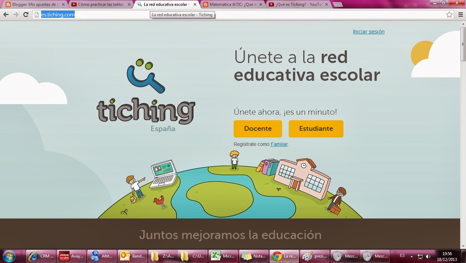The width and height of the screenshot is (466, 263).
Task: Switch to the Microsoft Excel window
Action: click(x=223, y=256)
